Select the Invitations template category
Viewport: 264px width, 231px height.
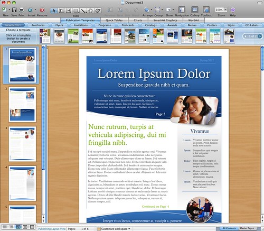81,25
